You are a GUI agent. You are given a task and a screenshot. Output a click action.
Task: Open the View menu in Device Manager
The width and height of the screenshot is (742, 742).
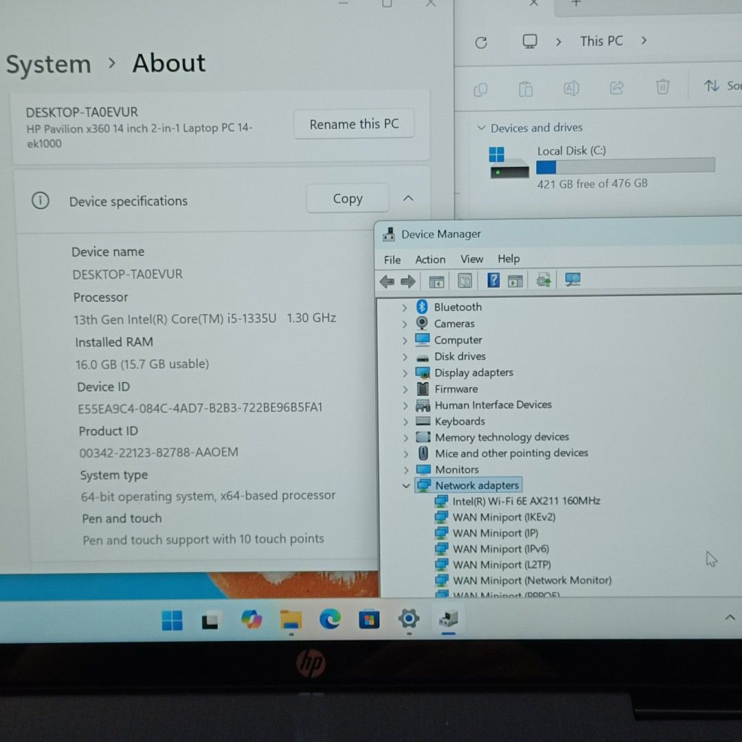(471, 259)
